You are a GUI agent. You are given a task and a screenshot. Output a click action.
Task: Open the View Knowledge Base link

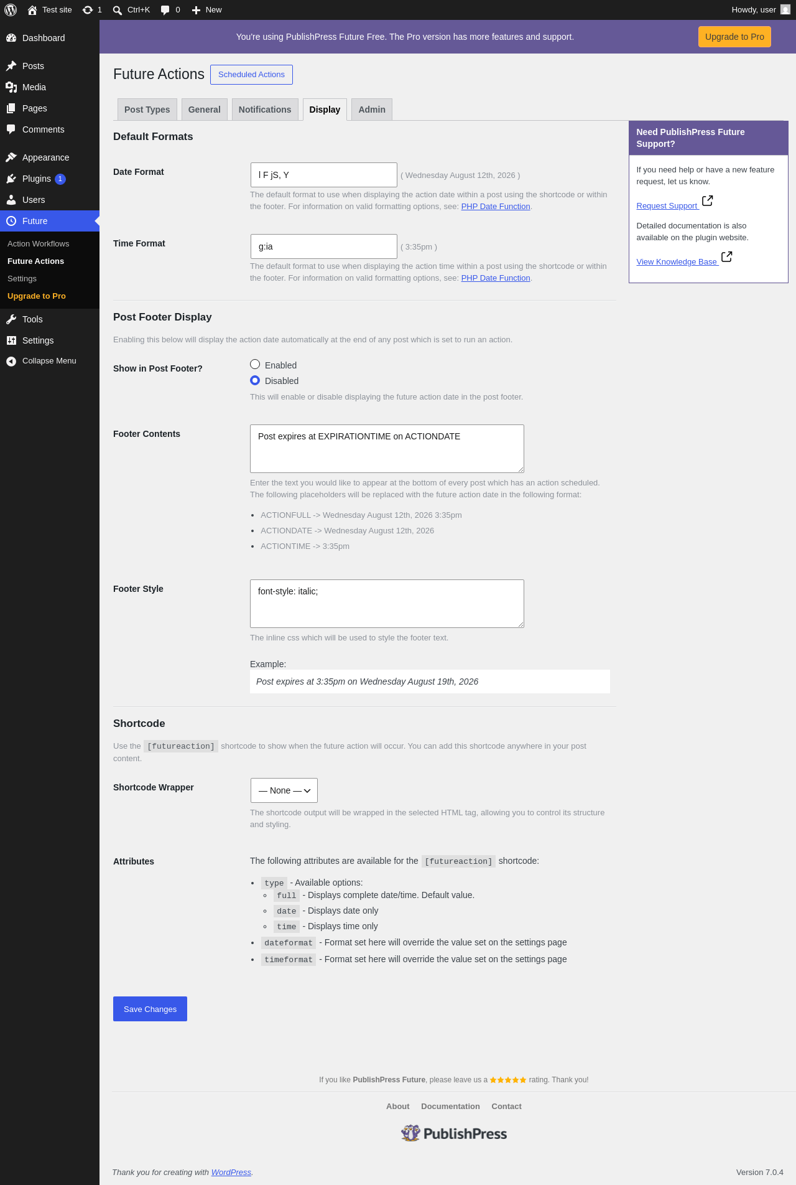point(677,262)
